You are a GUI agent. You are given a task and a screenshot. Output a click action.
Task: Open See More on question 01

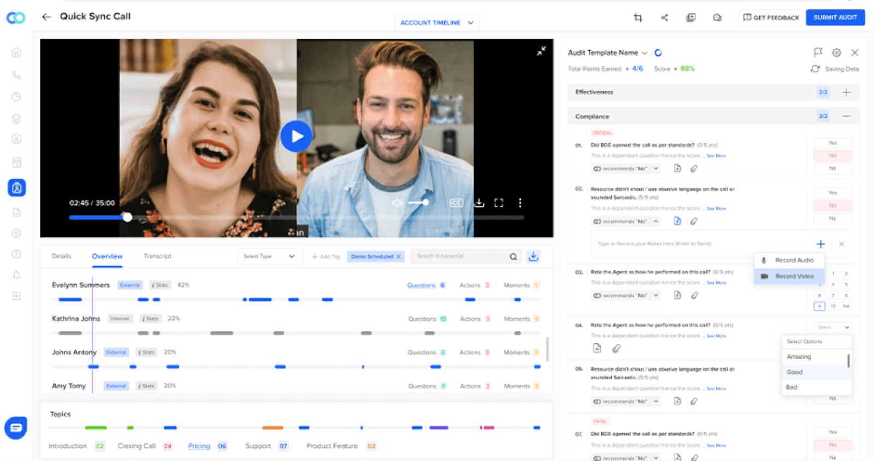(x=716, y=156)
